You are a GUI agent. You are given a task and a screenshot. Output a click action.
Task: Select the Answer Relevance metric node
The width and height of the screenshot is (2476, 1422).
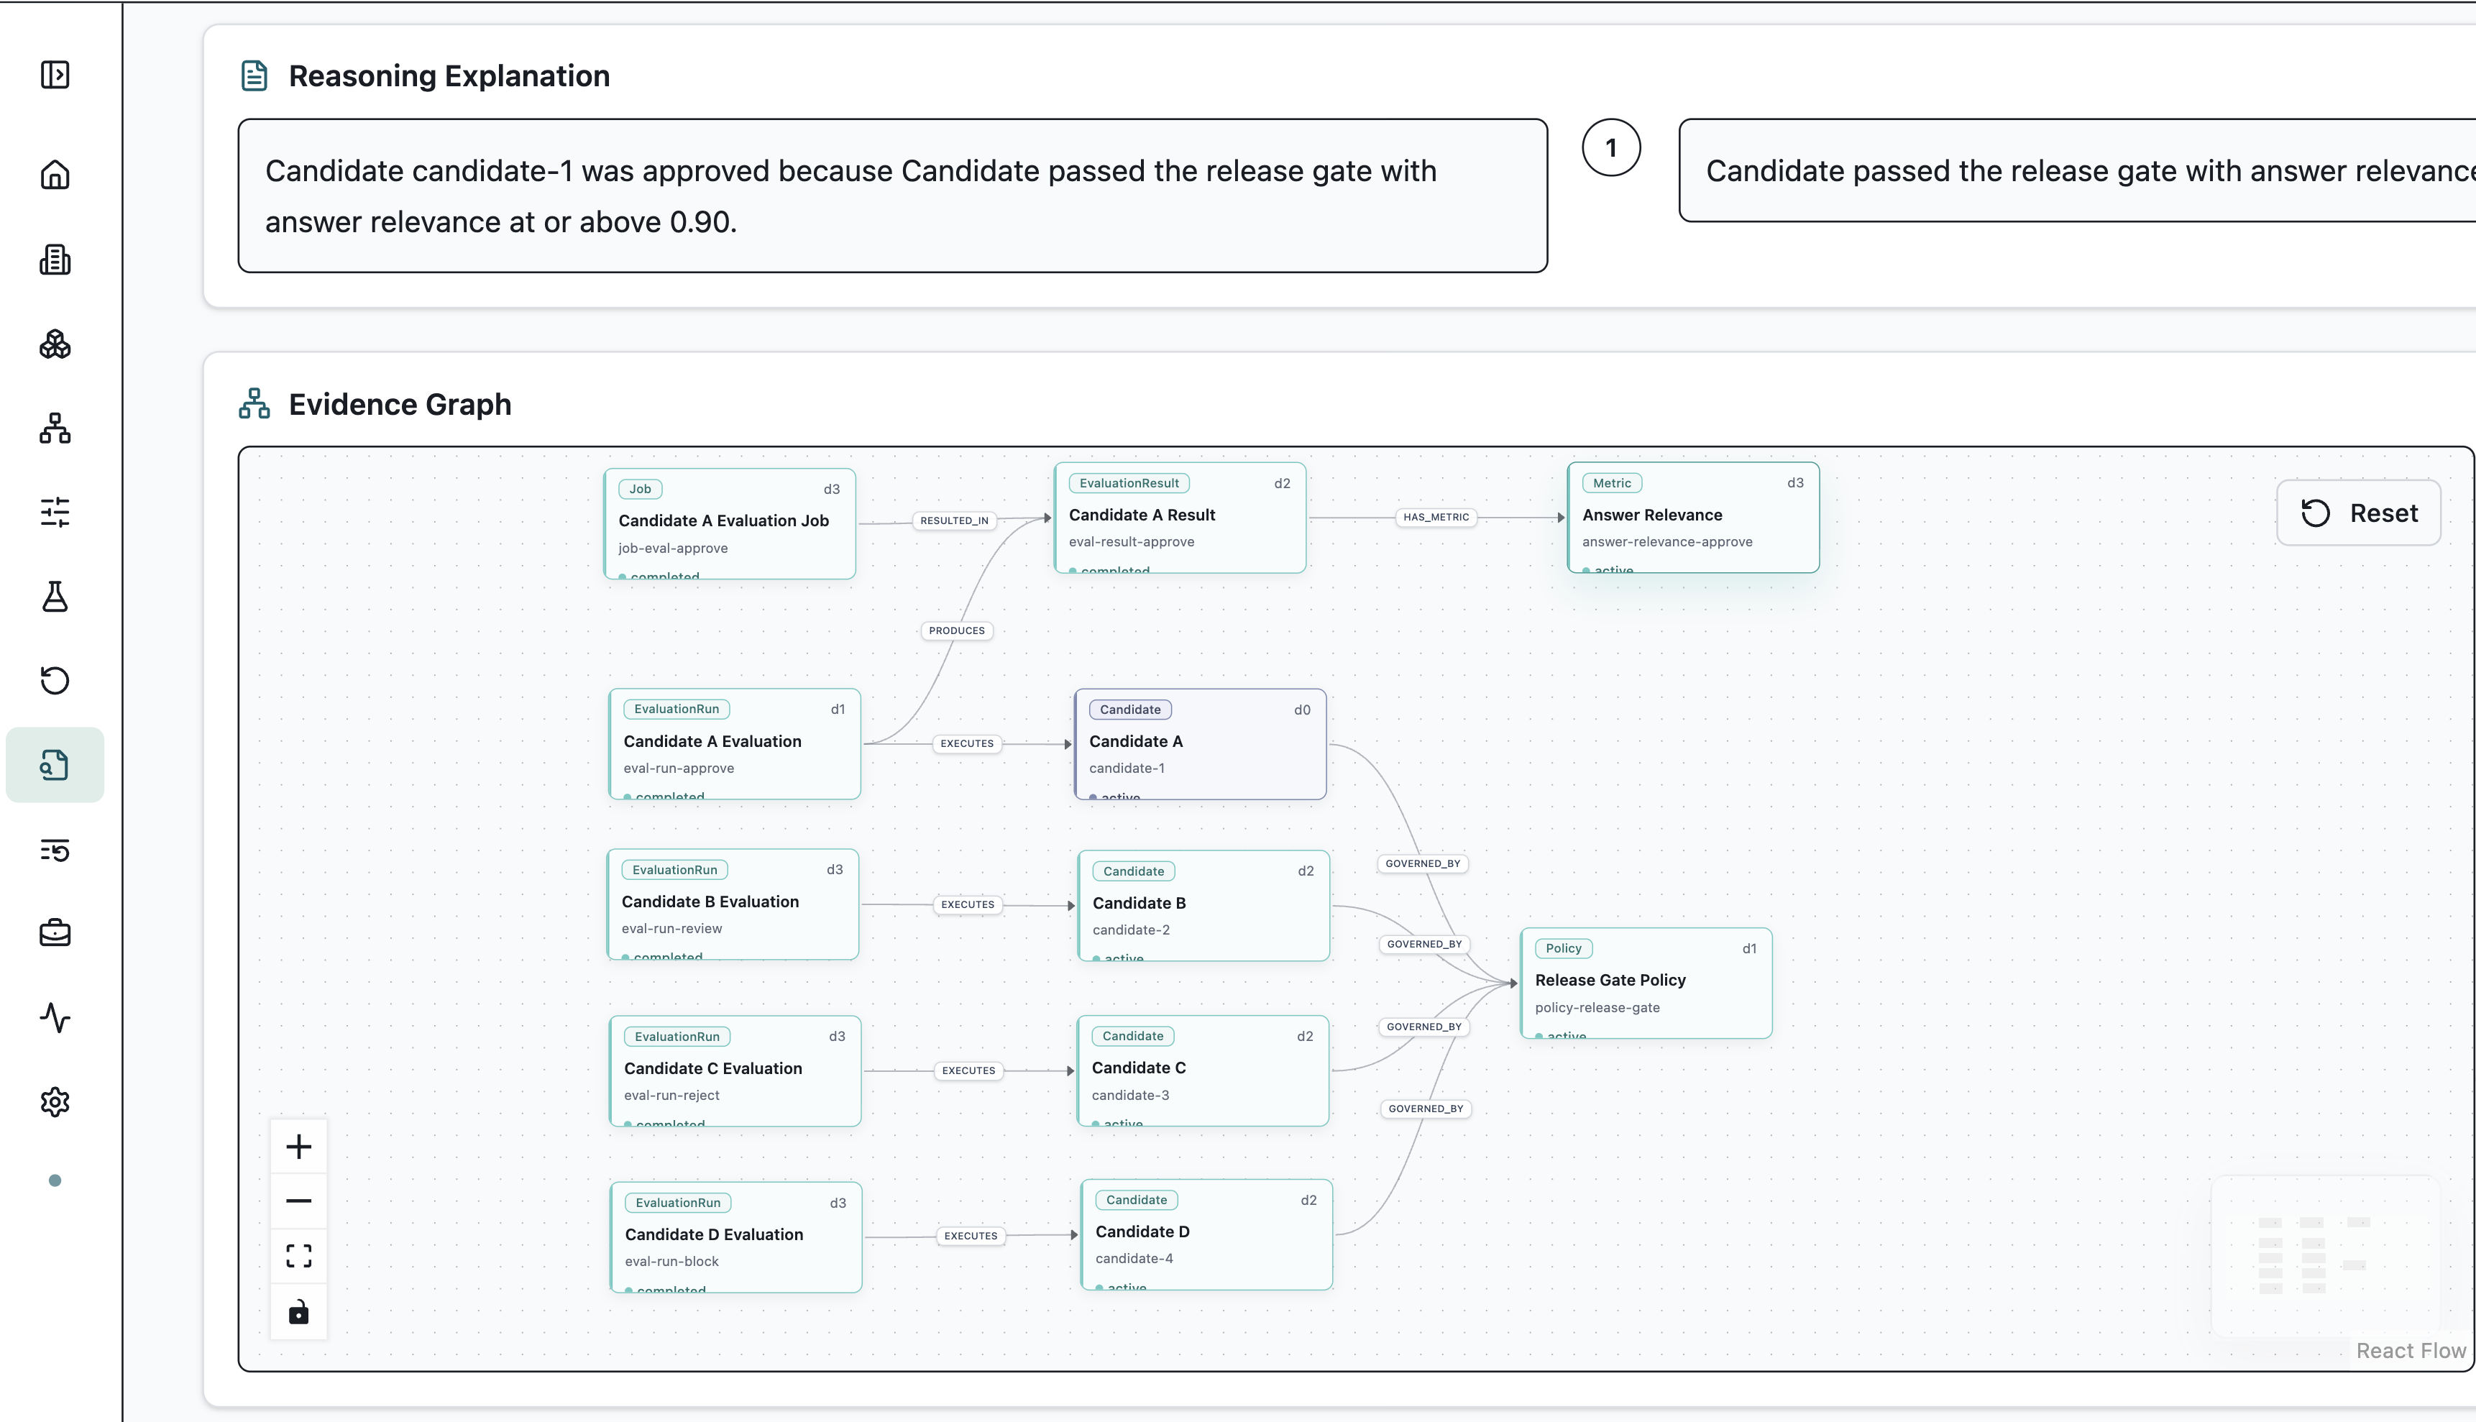click(1694, 518)
